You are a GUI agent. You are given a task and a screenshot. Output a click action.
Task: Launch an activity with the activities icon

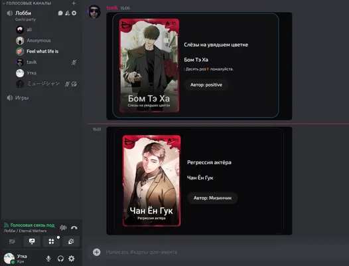tap(51, 241)
